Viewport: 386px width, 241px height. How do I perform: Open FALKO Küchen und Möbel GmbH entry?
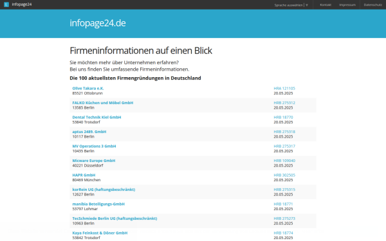click(103, 103)
